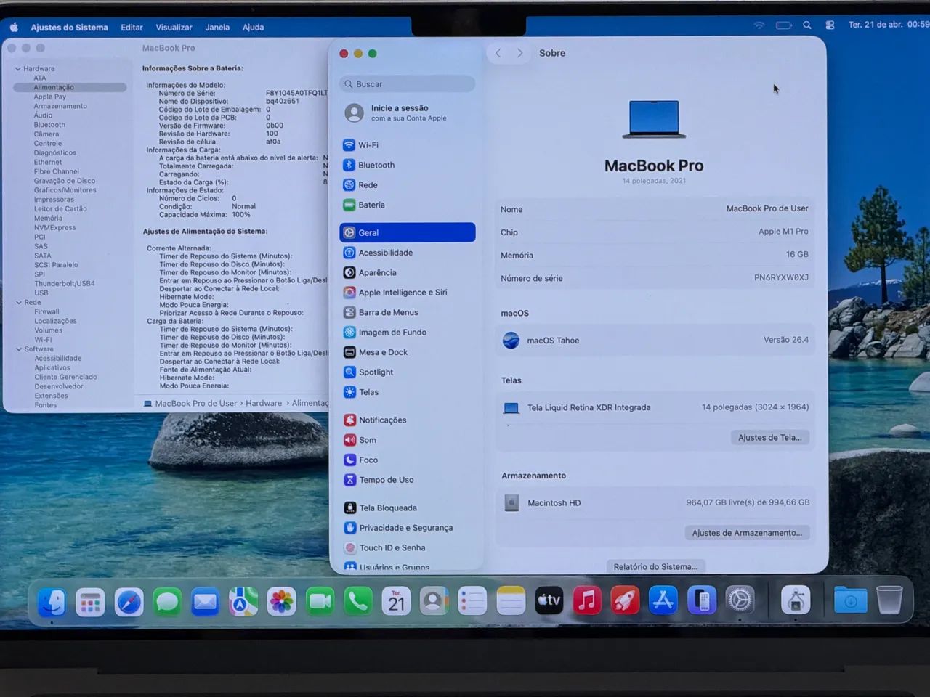The height and width of the screenshot is (697, 930).
Task: Open the Mail app in the Dock
Action: click(205, 601)
